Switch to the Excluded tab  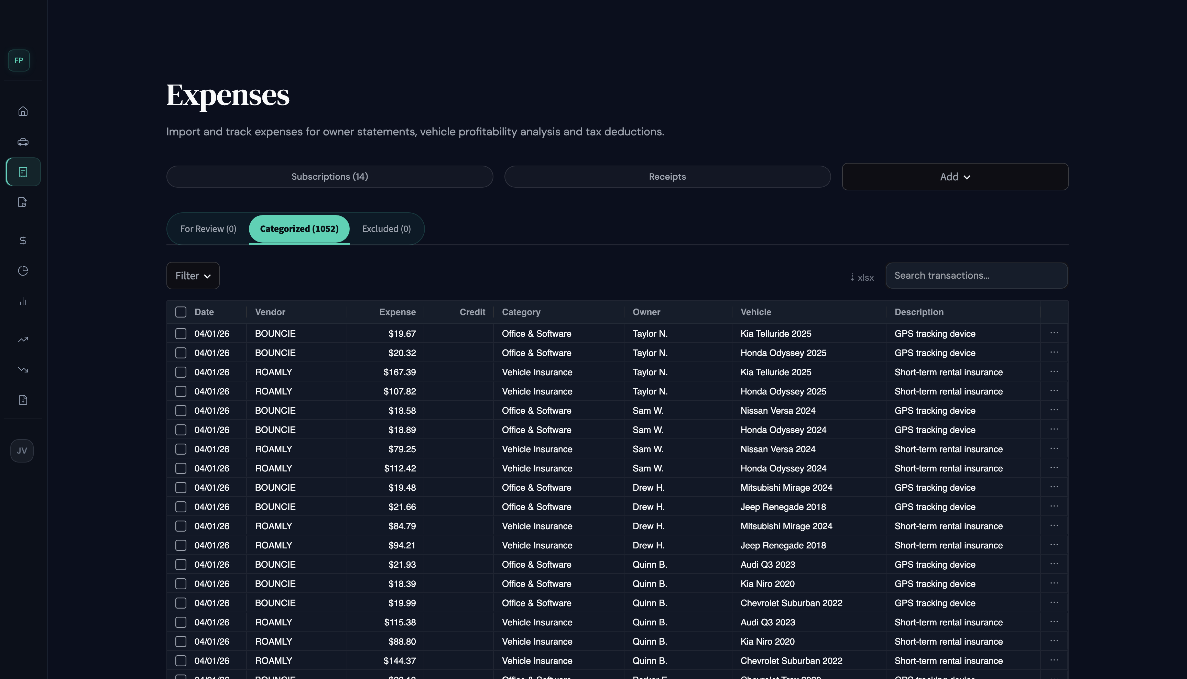coord(386,229)
